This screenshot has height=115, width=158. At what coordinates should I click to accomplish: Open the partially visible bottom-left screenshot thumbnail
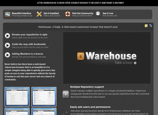(x=17, y=111)
